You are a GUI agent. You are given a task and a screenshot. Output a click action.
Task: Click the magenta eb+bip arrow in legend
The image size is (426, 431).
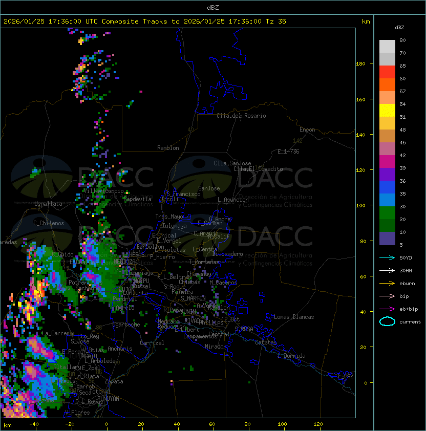click(387, 309)
